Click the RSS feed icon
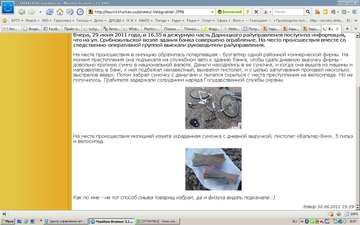 pyautogui.click(x=317, y=12)
